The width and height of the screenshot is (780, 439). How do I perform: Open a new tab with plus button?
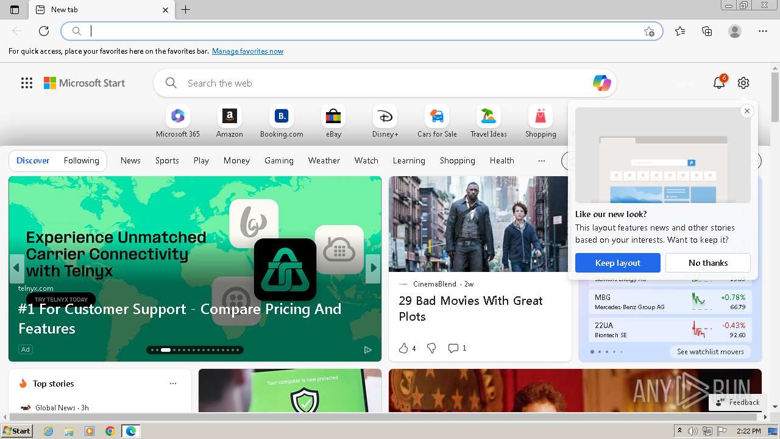pos(186,10)
